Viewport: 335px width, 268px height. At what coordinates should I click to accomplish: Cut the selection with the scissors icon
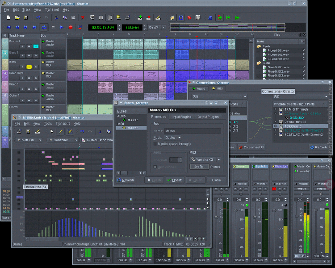click(56, 18)
